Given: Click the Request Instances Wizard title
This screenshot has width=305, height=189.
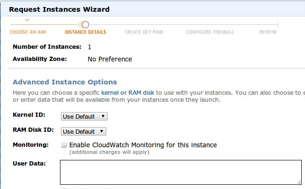Looking at the screenshot, I should (59, 9).
